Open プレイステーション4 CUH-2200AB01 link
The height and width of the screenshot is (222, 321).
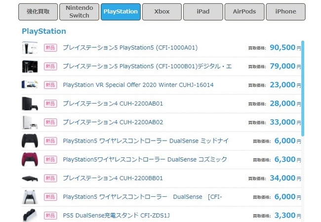[113, 104]
